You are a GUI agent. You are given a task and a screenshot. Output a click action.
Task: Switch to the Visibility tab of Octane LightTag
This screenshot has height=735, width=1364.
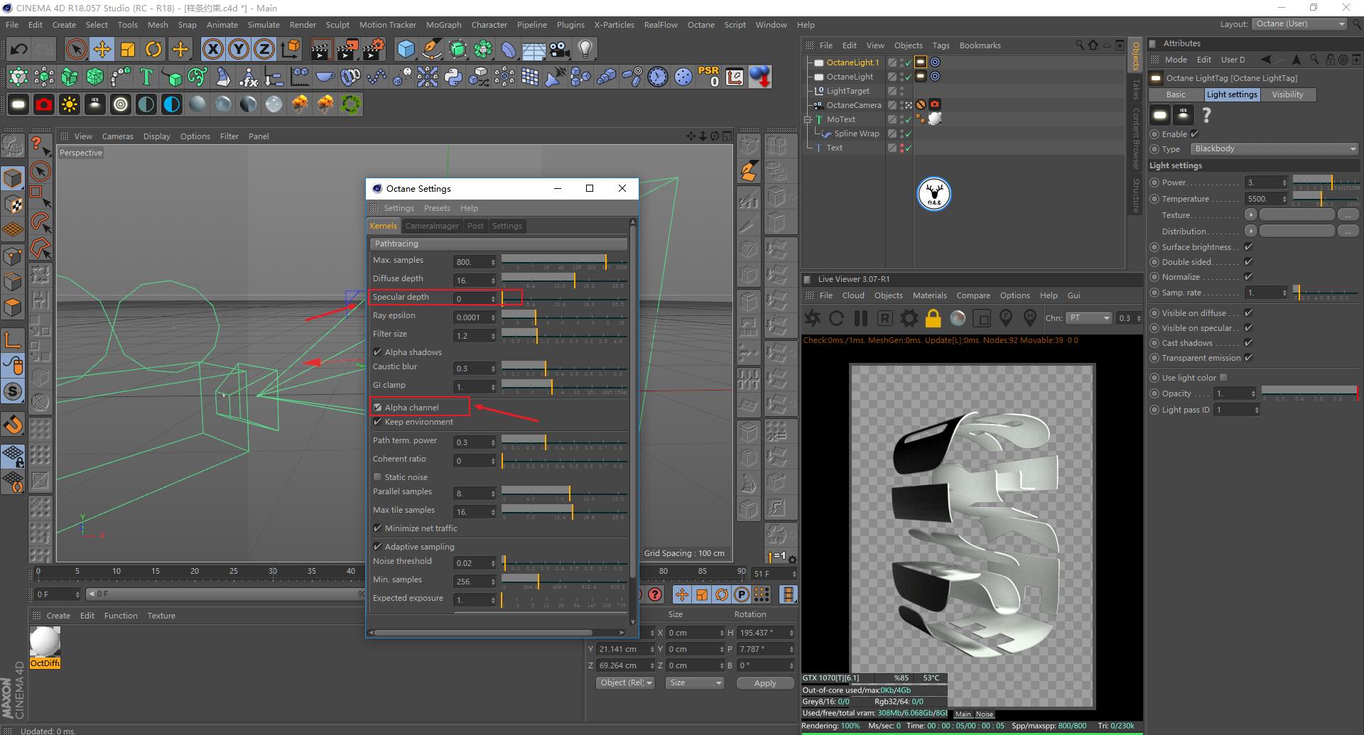(1288, 94)
